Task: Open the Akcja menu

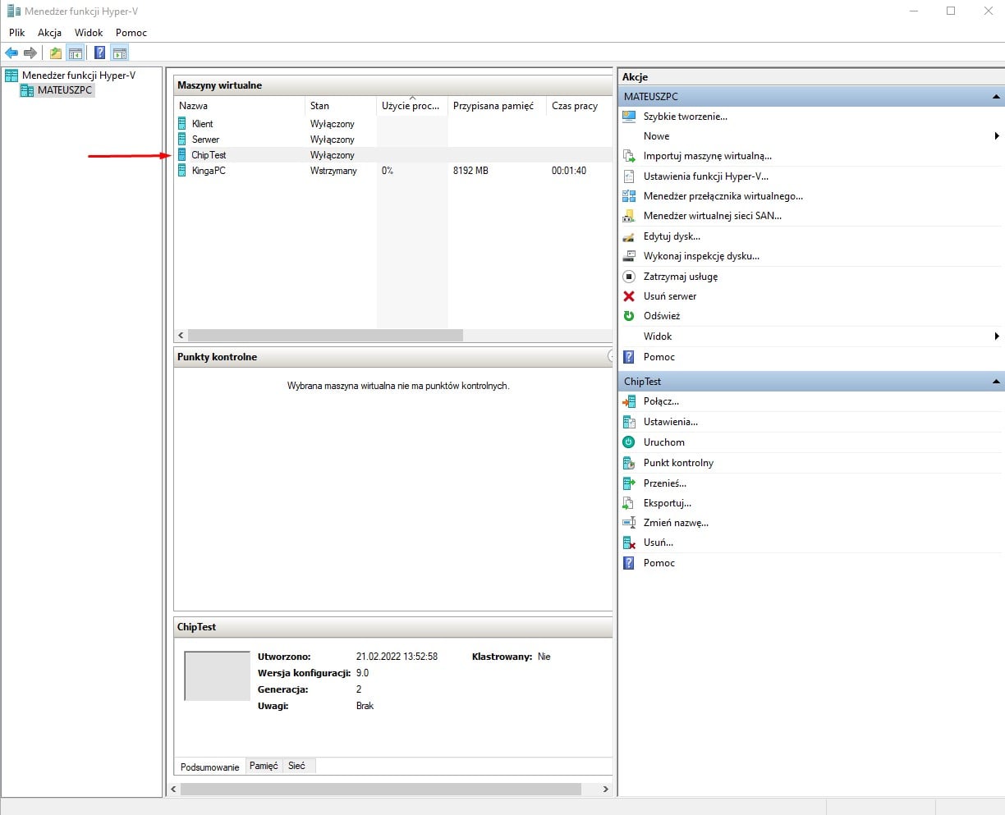Action: (x=49, y=33)
